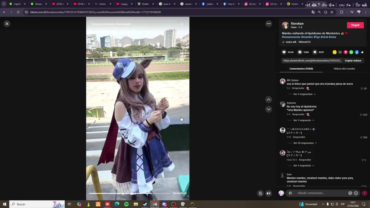
Task: Like MR_Quispe's comment heart
Action: point(362,89)
